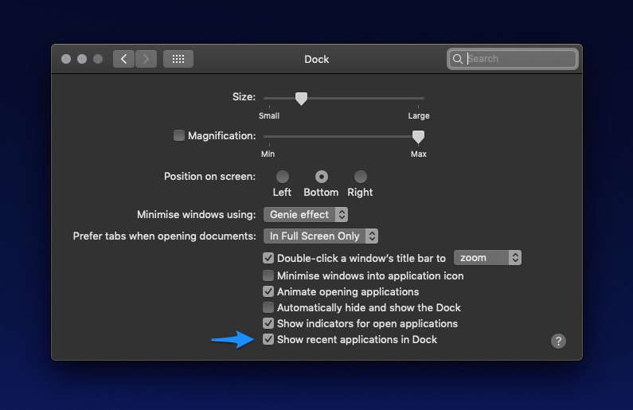Toggle Animate opening applications checkbox

click(x=268, y=291)
